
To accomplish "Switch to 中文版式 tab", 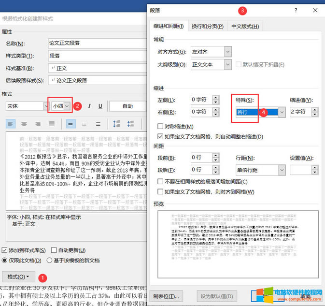I will tap(245, 27).
